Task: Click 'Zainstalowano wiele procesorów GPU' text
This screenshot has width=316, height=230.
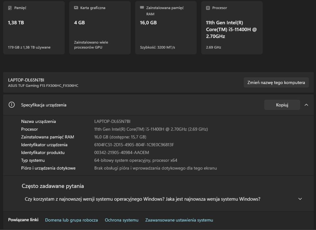Action: pos(91,45)
